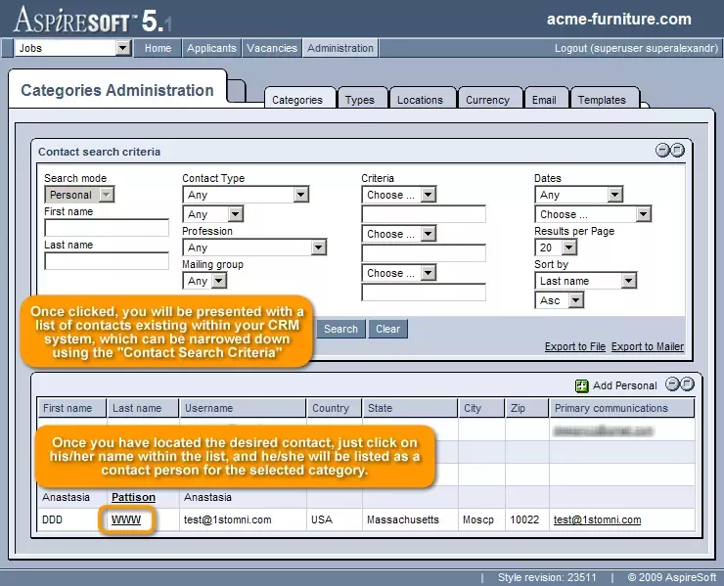Click the AspireSoft 5.1 logo
This screenshot has height=586, width=724.
point(92,20)
